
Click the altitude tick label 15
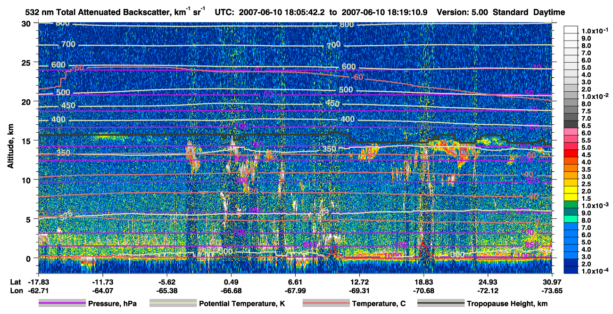point(27,140)
